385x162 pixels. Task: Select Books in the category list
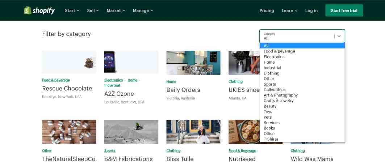pyautogui.click(x=302, y=128)
